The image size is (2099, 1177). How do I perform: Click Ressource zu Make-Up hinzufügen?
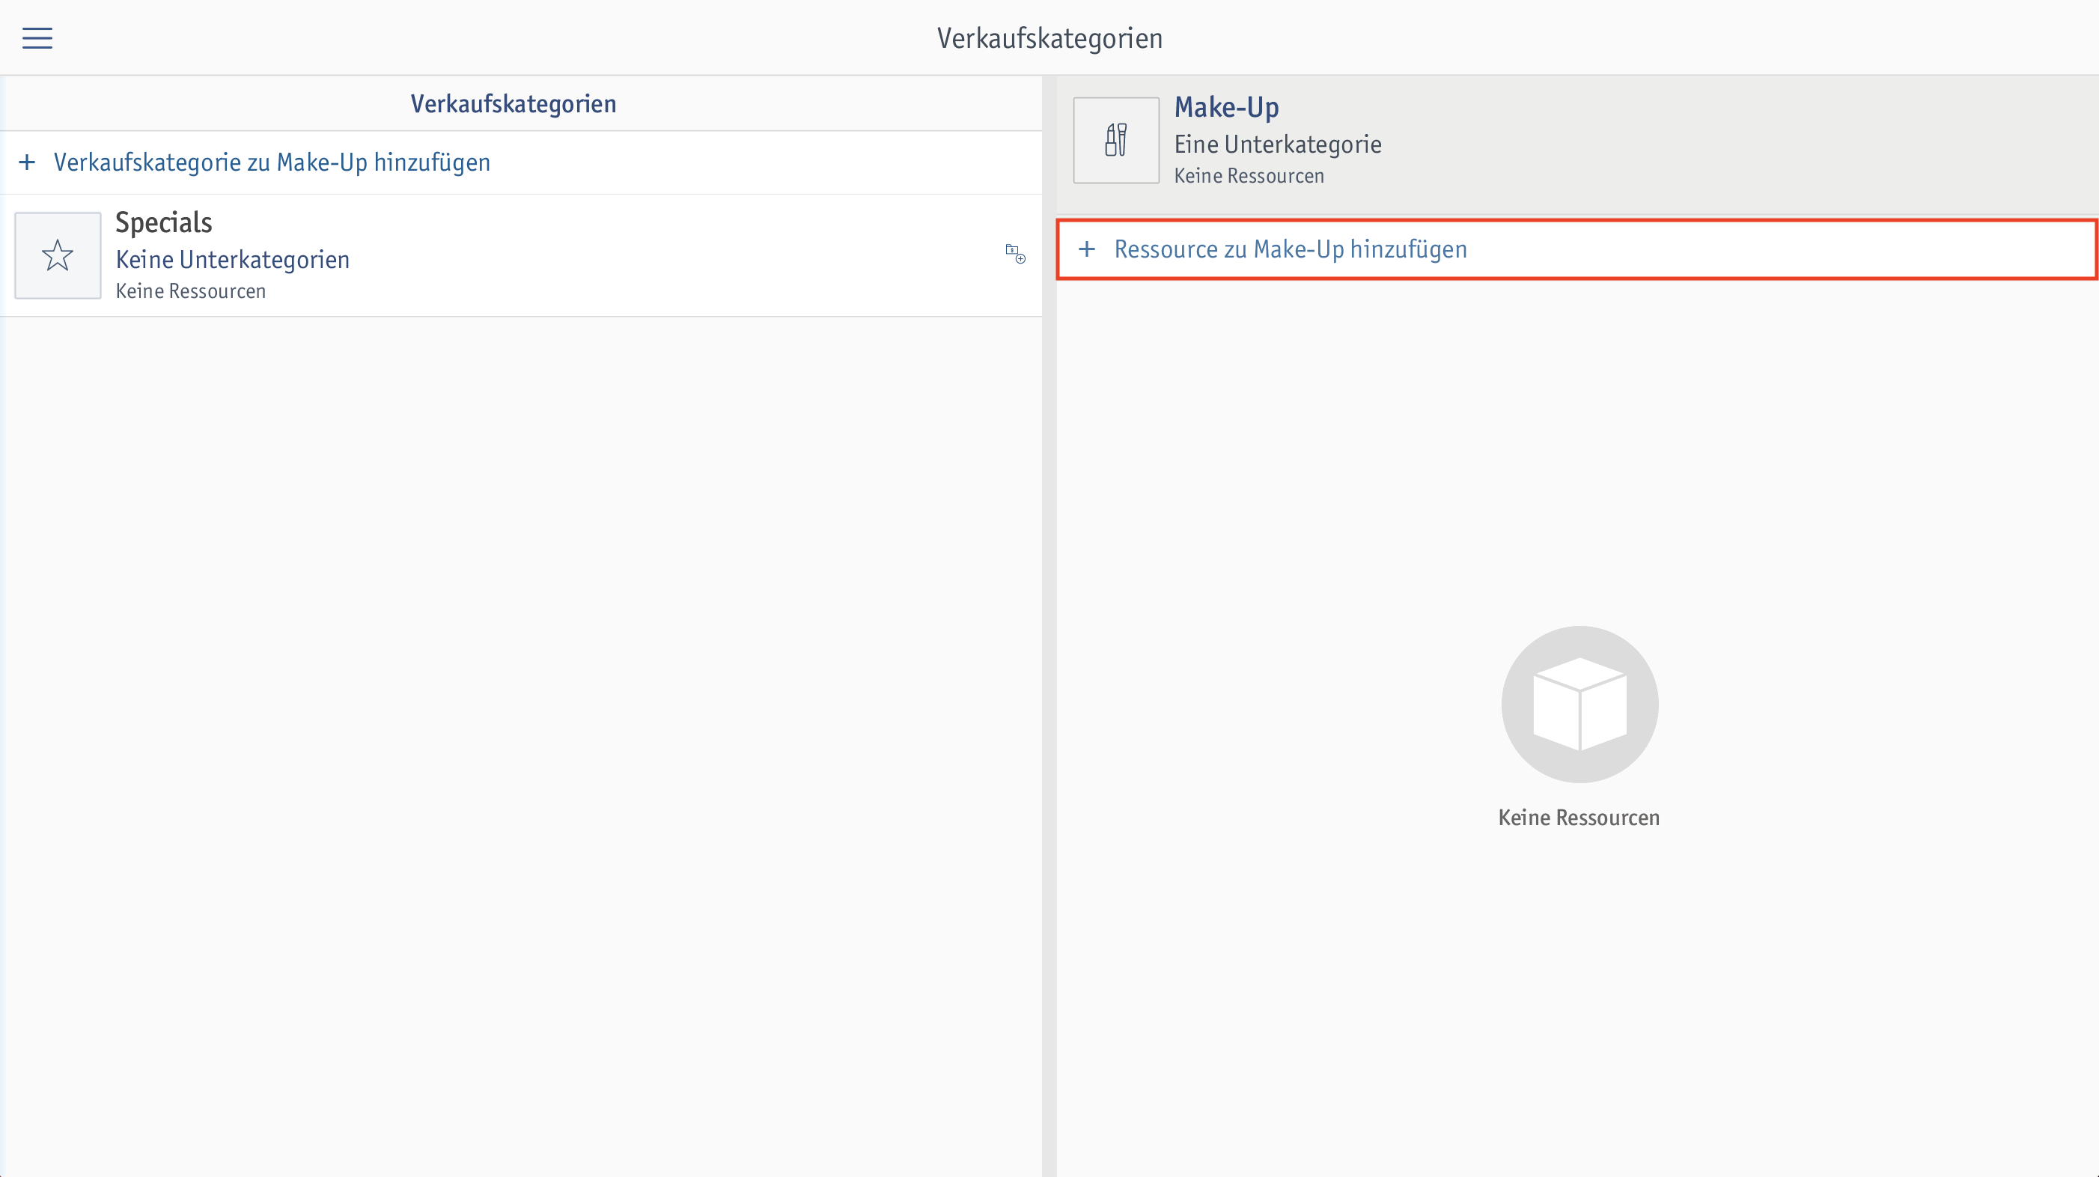coord(1291,249)
